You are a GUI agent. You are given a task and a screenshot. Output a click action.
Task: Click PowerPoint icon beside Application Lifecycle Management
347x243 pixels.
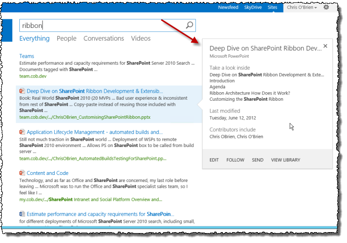point(22,132)
